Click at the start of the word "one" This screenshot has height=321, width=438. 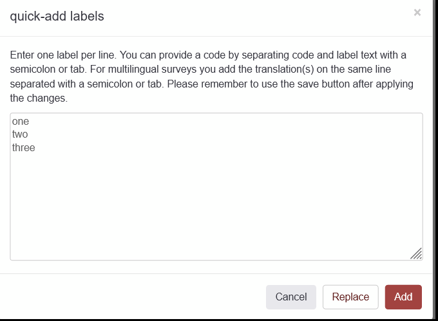[12, 121]
